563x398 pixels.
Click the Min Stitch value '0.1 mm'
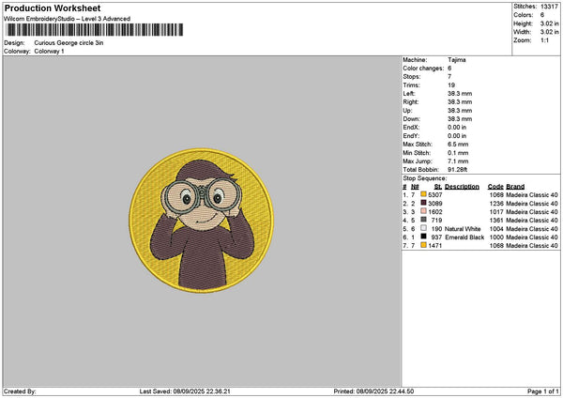coord(458,153)
